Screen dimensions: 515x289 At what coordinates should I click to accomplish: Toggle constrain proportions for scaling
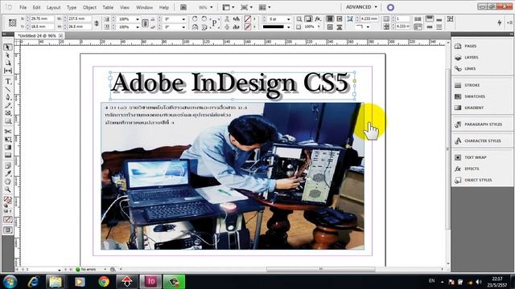pyautogui.click(x=145, y=23)
